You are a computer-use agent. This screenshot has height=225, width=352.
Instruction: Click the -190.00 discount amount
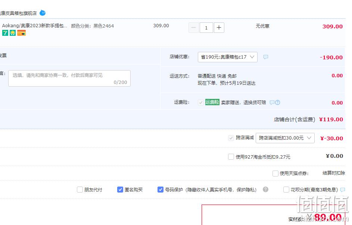(x=331, y=57)
